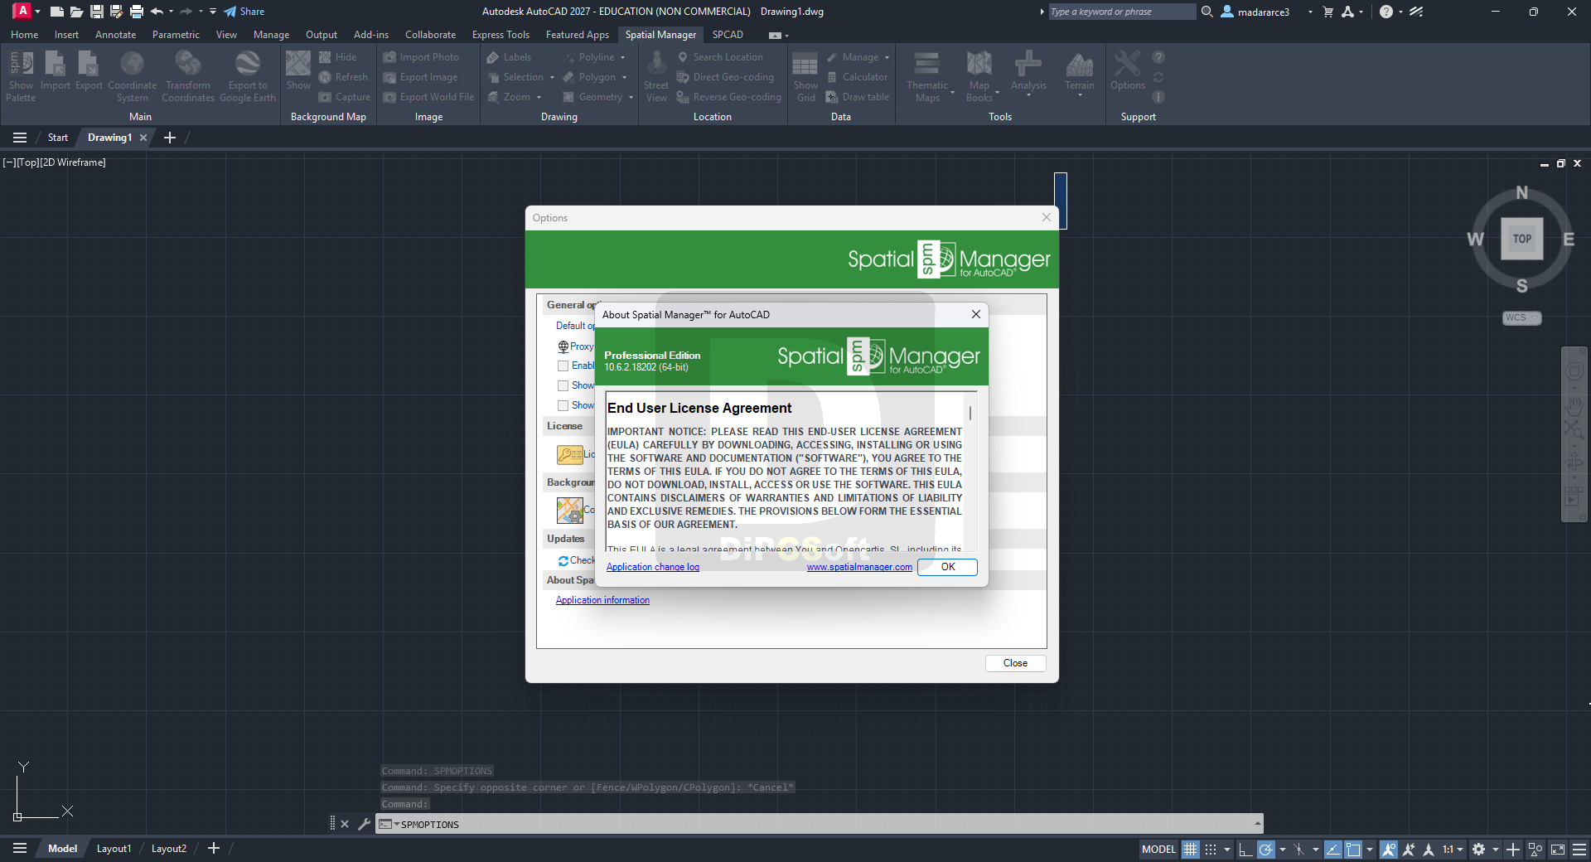Click the Plot printer icon
The height and width of the screenshot is (862, 1591).
pyautogui.click(x=137, y=12)
